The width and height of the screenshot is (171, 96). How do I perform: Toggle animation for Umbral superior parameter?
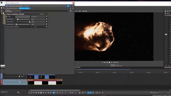coord(47,22)
